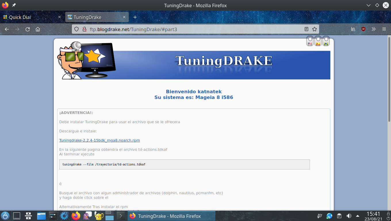Open the Mageia application launcher menu

(5, 216)
